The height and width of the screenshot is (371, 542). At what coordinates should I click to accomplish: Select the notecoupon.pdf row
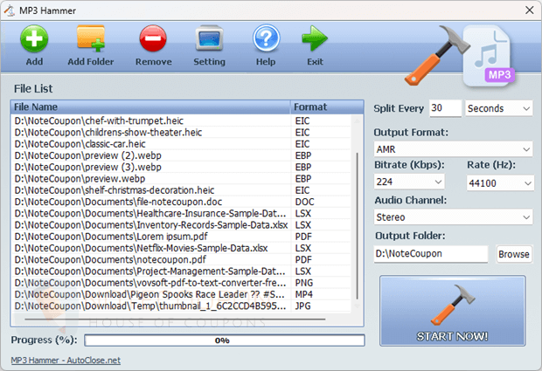pos(182,259)
